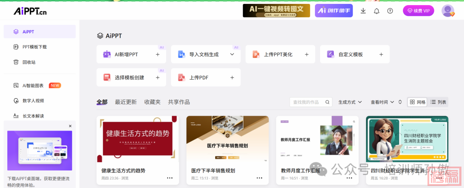The image size is (464, 188).
Task: Open the help question mark icon
Action: 390,11
